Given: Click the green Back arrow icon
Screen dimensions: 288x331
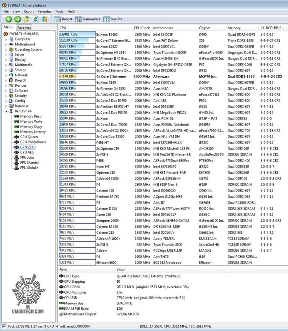Looking at the screenshot, I should (x=9, y=19).
